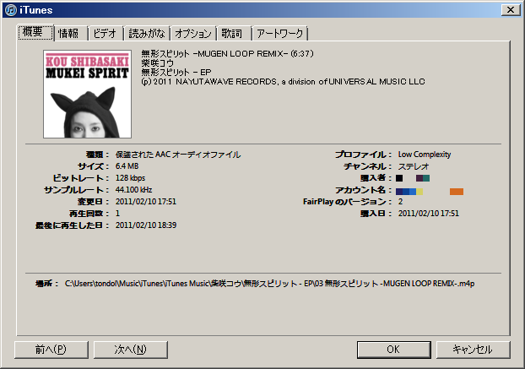525x369 pixels.
Task: Click the アカウント名 label
Action: (364, 190)
